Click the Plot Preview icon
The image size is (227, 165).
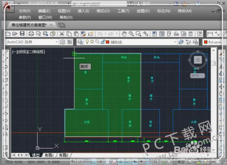(x=39, y=34)
